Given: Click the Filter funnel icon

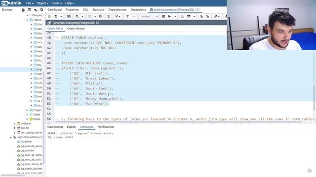Looking at the screenshot, I should click(x=127, y=16).
